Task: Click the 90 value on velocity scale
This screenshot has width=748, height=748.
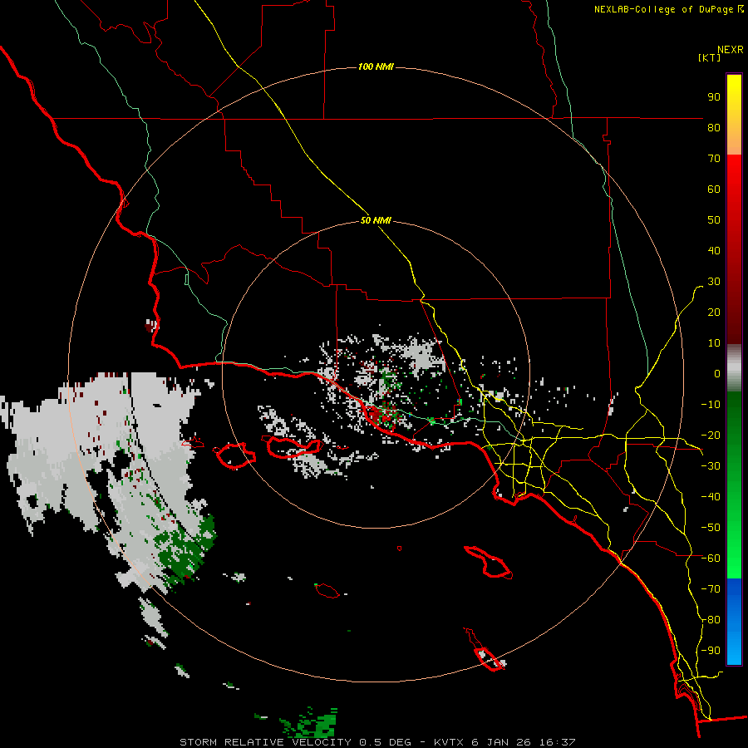Action: pyautogui.click(x=714, y=97)
